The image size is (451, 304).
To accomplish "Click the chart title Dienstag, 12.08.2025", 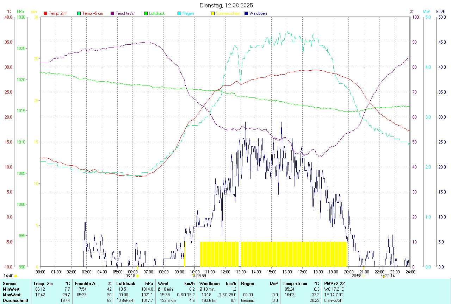I will coord(226,5).
